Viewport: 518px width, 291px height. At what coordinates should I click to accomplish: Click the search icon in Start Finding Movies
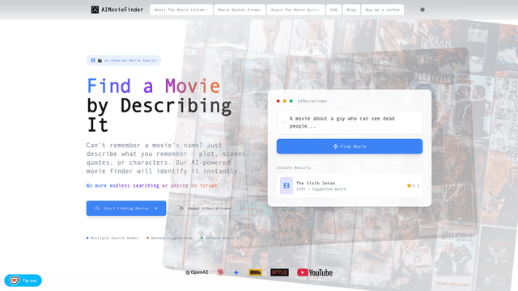97,209
